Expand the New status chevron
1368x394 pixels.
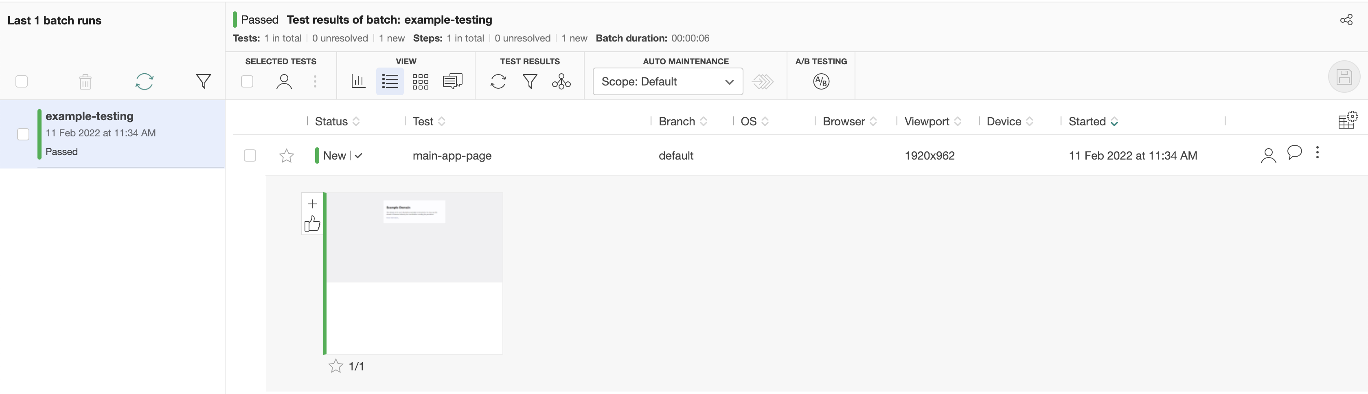(x=358, y=155)
